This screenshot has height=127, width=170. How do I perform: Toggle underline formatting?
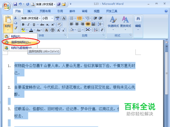(x=34, y=24)
